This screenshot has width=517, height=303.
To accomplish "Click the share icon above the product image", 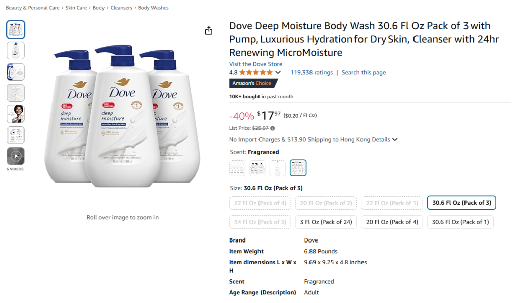I will click(x=209, y=31).
